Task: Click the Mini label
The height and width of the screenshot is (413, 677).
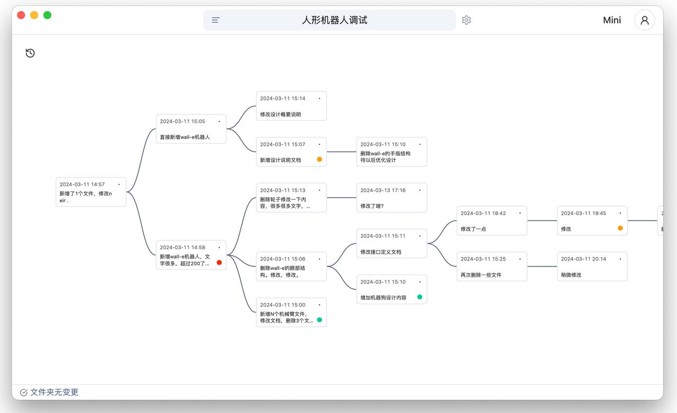Action: click(612, 20)
